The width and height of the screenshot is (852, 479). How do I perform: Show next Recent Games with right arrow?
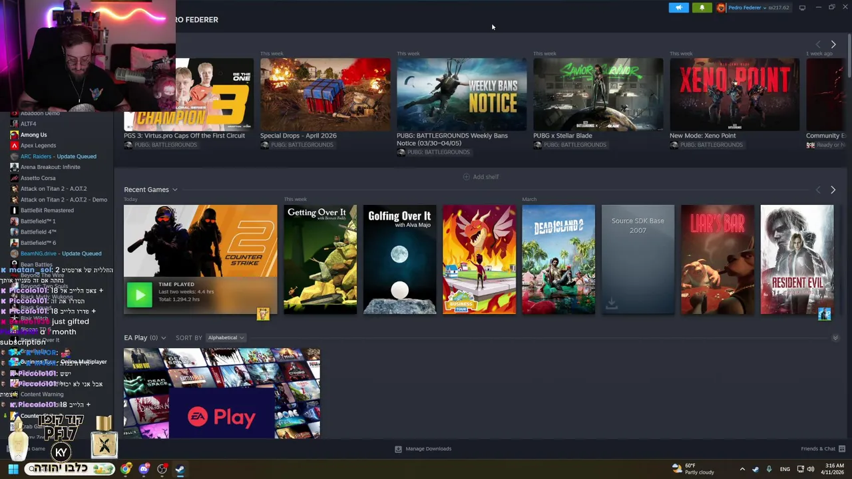click(833, 190)
